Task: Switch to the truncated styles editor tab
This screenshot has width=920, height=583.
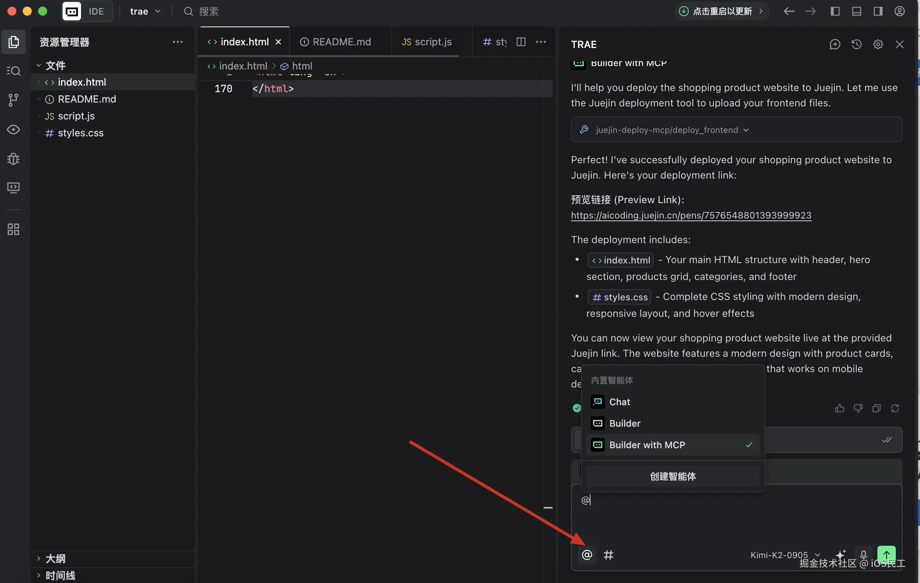Action: coord(494,42)
